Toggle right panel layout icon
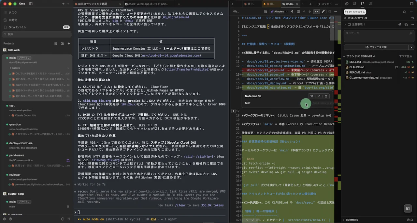This screenshot has height=223, width=417. click(411, 4)
